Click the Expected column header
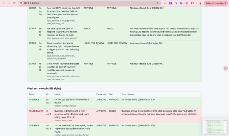The height and width of the screenshot is (136, 229). [x=101, y=94]
